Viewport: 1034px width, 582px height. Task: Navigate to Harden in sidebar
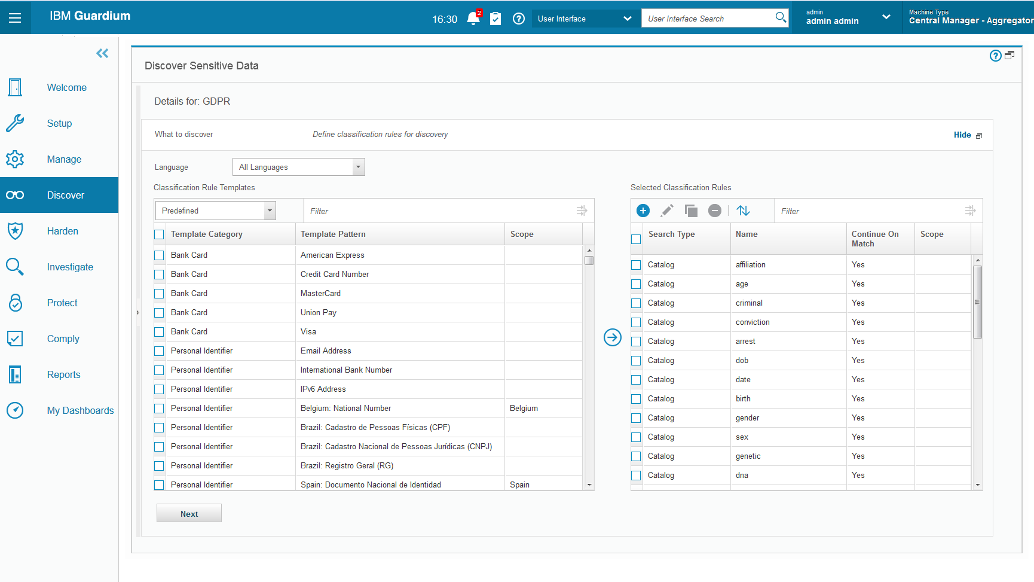(62, 231)
